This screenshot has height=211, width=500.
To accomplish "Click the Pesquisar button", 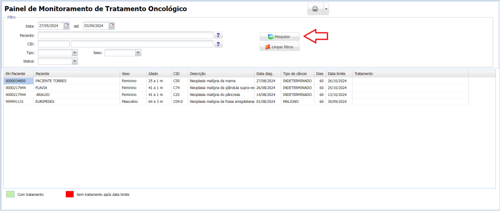I will (279, 37).
